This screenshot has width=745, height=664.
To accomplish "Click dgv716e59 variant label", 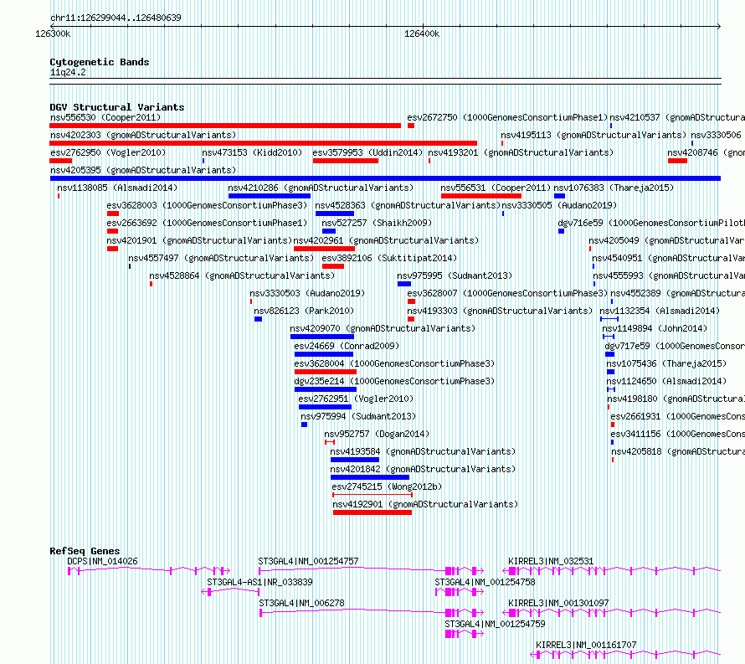I will click(651, 223).
